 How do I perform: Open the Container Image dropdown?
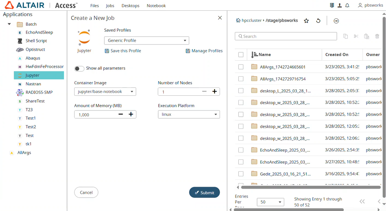(x=105, y=92)
